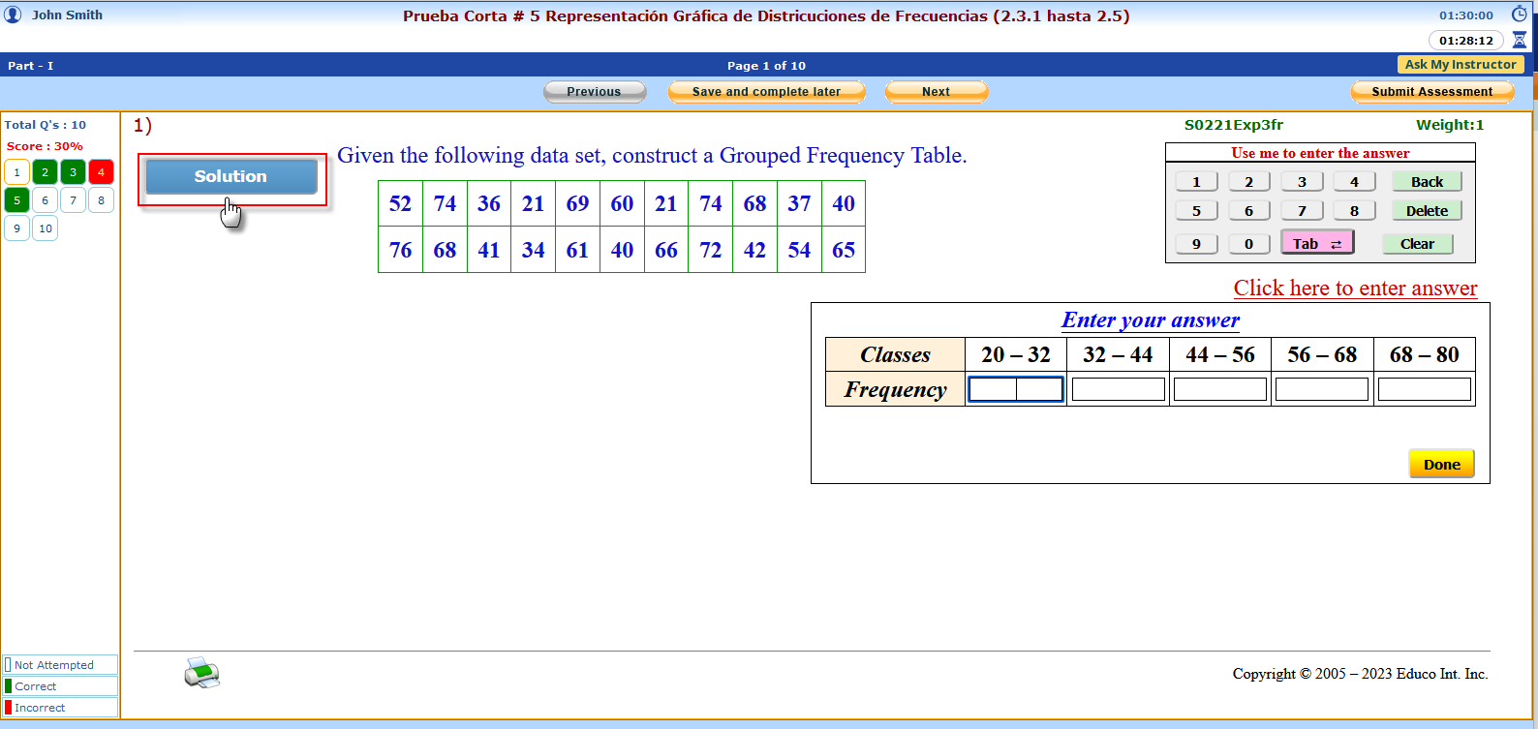
Task: Click the 'Click here to enter answer' link
Action: [x=1355, y=289]
